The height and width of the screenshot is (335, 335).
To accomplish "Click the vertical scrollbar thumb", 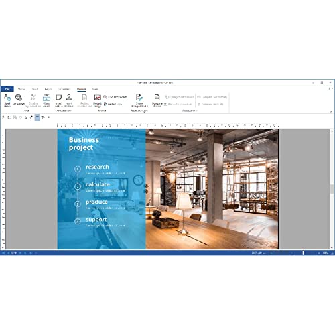I will click(332, 189).
